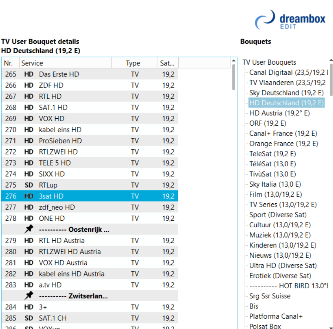Click the SD icon beside RTLup
The width and height of the screenshot is (333, 329).
tap(28, 185)
